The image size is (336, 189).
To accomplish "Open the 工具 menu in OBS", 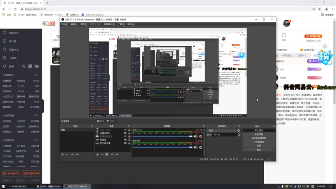I will pos(121,24).
